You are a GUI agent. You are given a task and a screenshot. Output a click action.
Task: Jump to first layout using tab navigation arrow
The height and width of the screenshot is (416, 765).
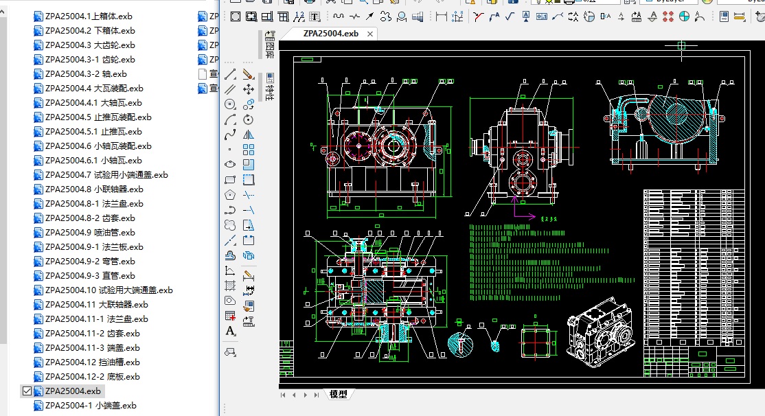tap(283, 395)
